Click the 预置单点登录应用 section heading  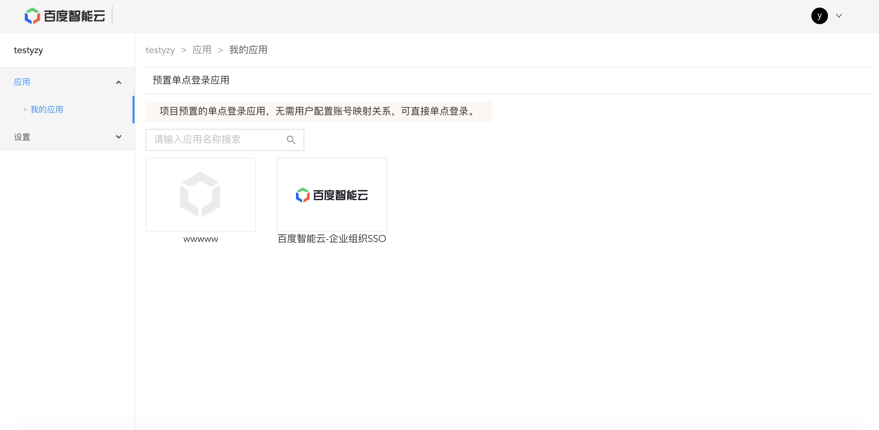coord(191,80)
